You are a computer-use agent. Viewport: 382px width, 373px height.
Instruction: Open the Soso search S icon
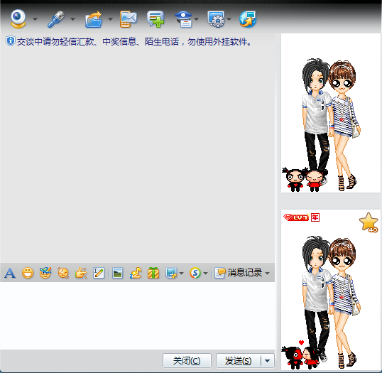(195, 273)
